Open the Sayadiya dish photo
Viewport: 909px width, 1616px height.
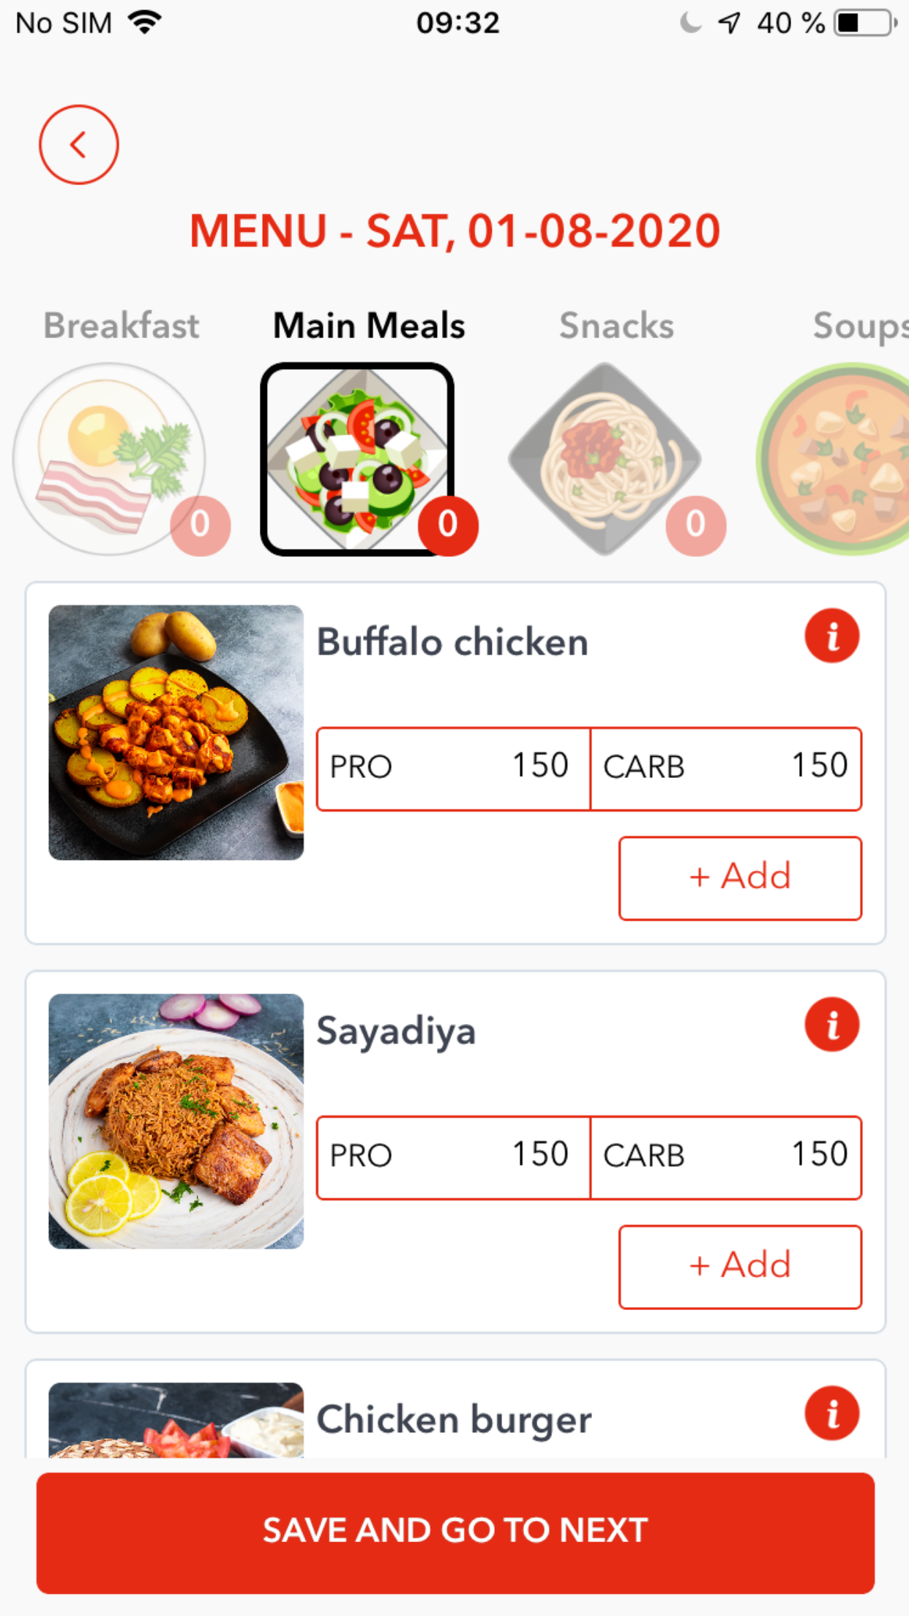pos(176,1121)
